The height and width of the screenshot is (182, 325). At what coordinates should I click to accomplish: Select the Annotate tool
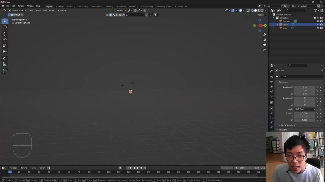point(5,58)
